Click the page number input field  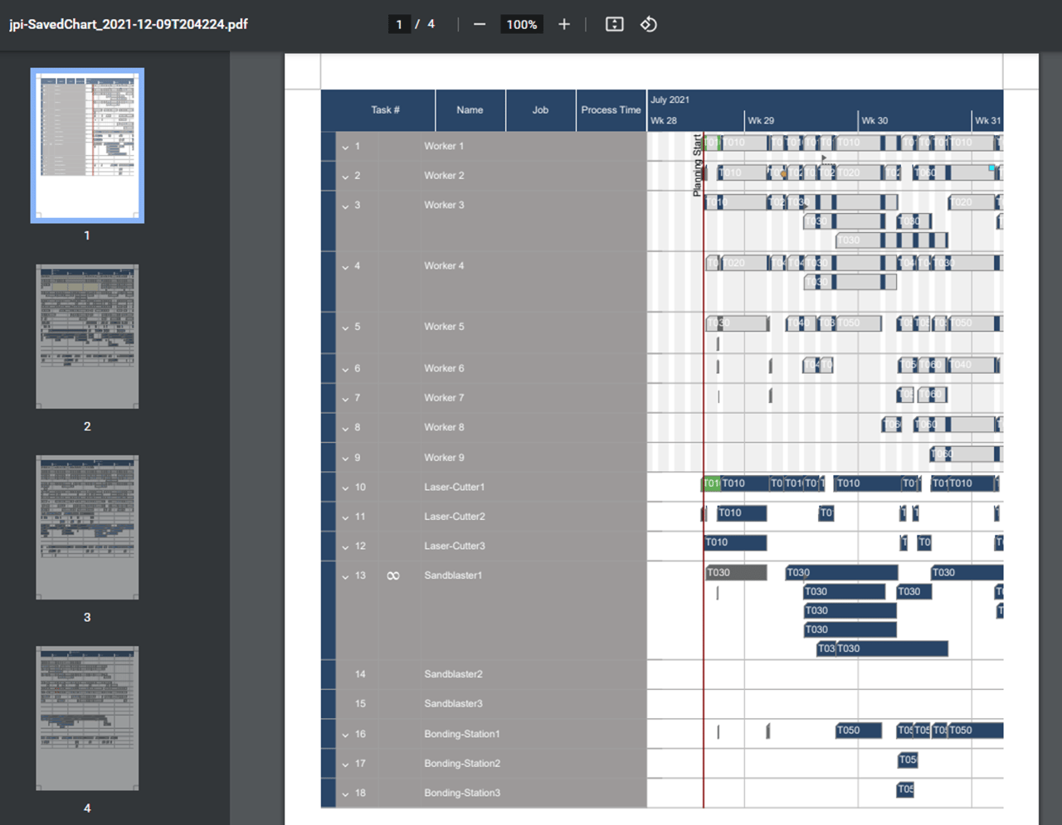pos(399,24)
